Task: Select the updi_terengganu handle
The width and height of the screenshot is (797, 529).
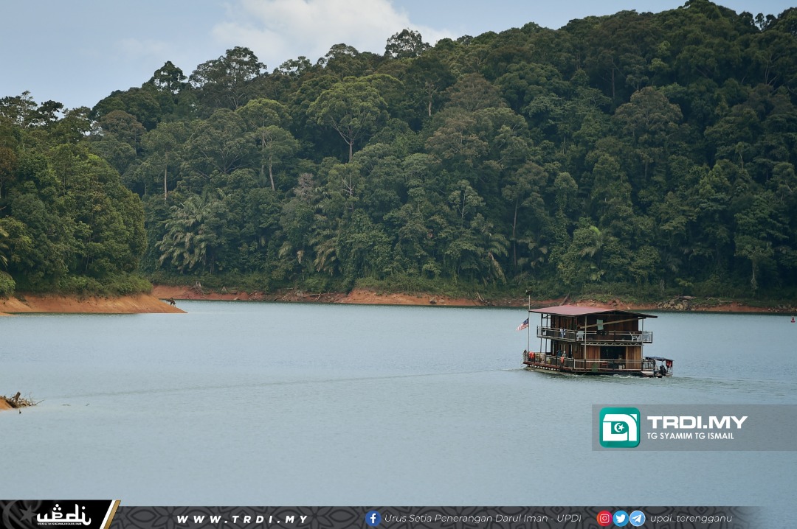Action: click(691, 518)
